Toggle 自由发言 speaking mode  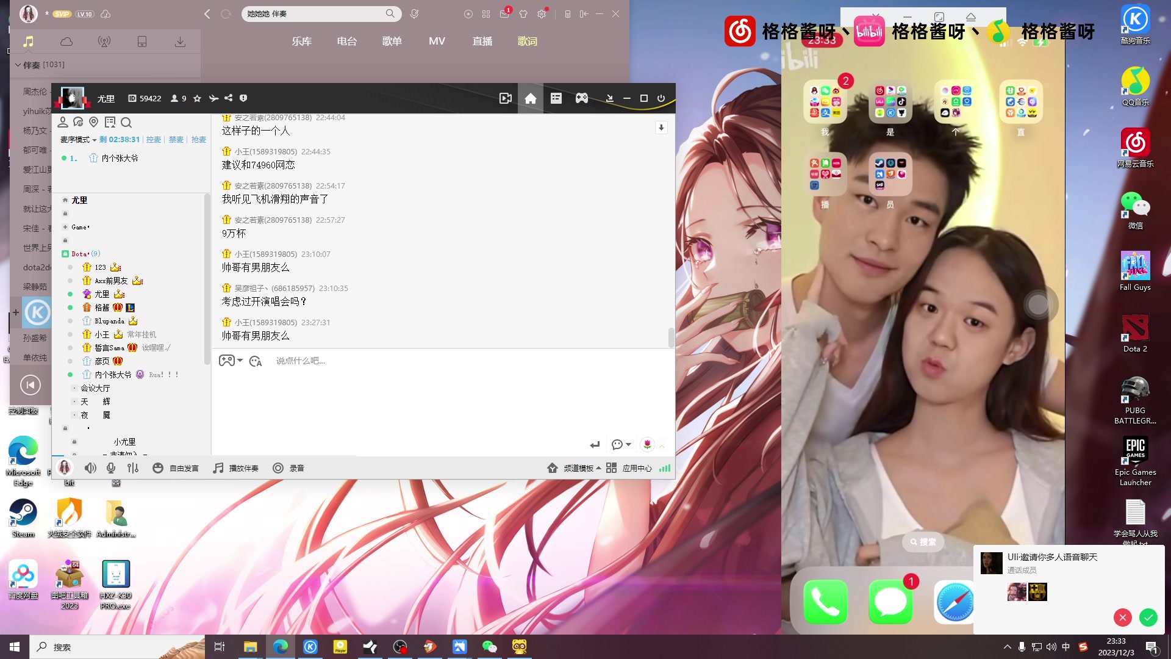(176, 468)
